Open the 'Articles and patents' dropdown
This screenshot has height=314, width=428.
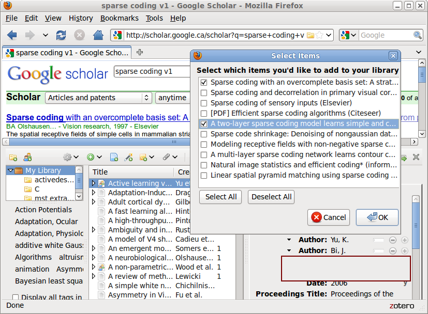[98, 98]
